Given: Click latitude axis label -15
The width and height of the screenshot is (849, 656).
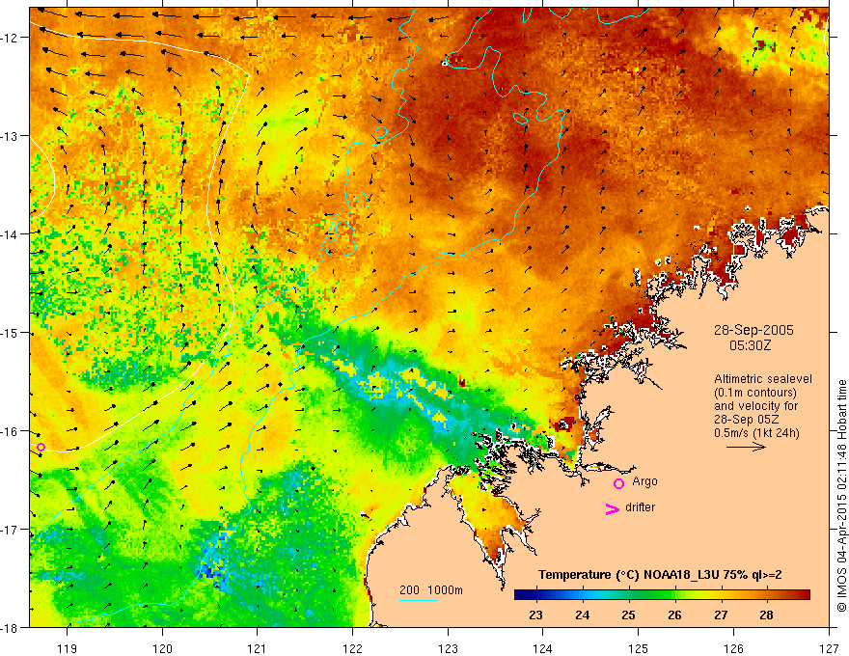Looking at the screenshot, I should pos(11,332).
